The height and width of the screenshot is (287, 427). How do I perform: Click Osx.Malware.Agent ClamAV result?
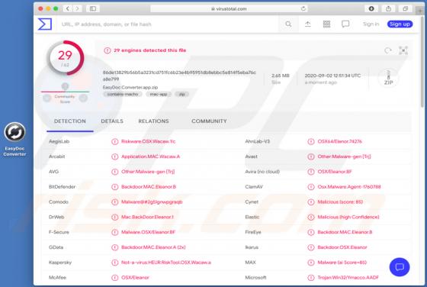point(349,187)
